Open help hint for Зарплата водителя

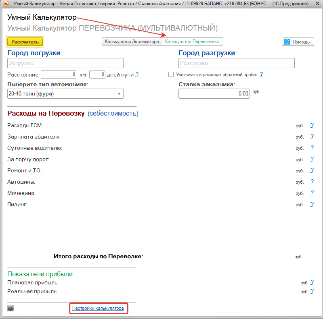pyautogui.click(x=312, y=137)
